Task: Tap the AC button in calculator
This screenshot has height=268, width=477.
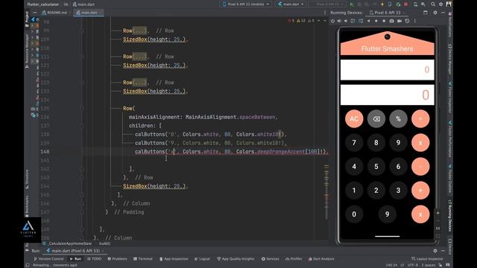Action: click(x=354, y=119)
